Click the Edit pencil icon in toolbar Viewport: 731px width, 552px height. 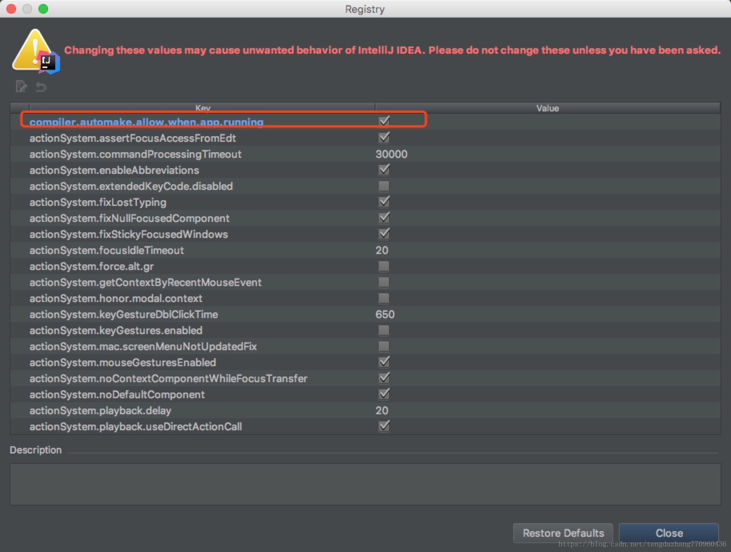tap(21, 86)
